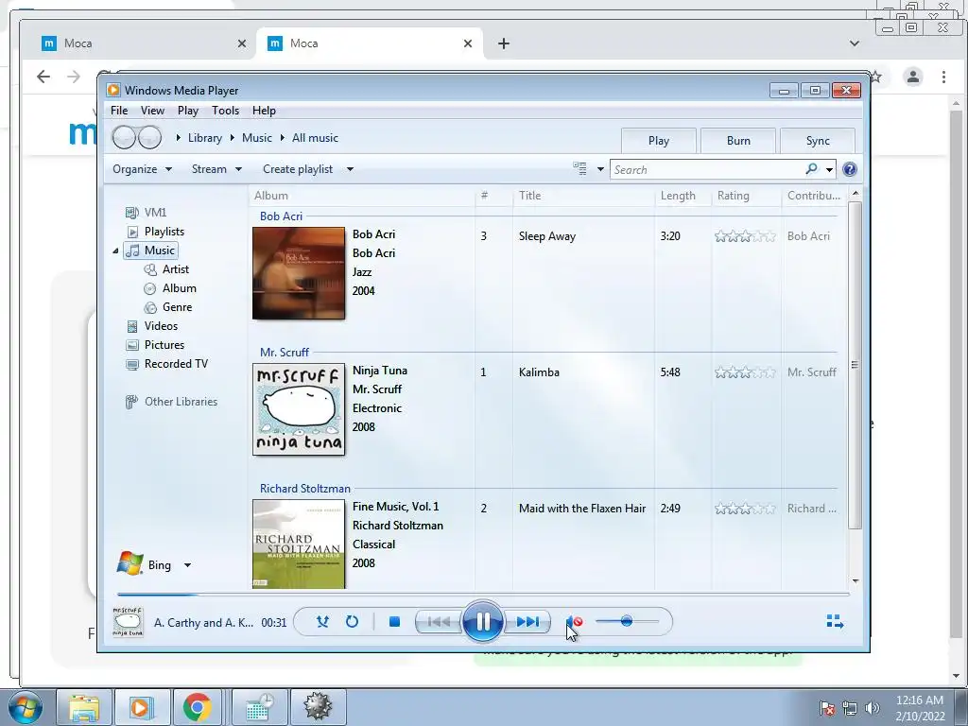Toggle shuffle in the playback controls

[322, 622]
